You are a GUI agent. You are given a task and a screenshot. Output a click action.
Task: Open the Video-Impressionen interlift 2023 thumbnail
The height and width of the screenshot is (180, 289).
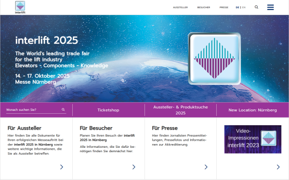[253, 139]
